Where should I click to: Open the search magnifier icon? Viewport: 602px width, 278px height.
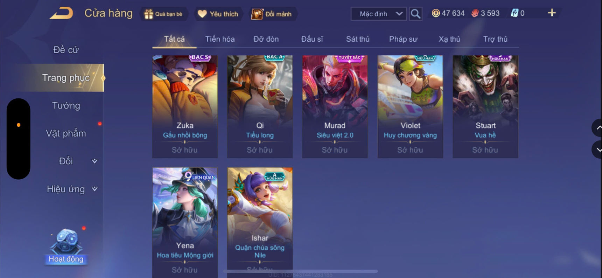pyautogui.click(x=415, y=14)
